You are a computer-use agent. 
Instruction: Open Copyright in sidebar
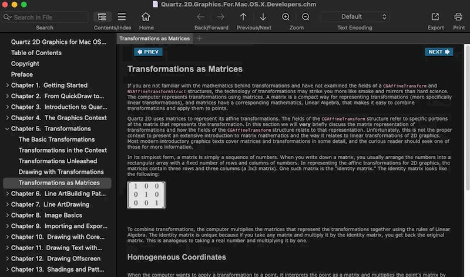[x=25, y=64]
